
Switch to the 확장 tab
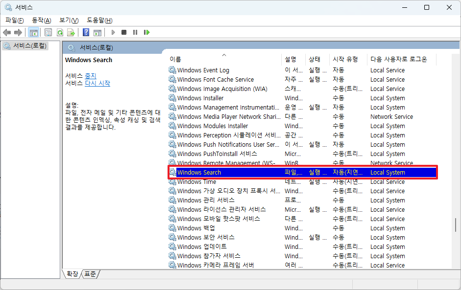pos(72,274)
